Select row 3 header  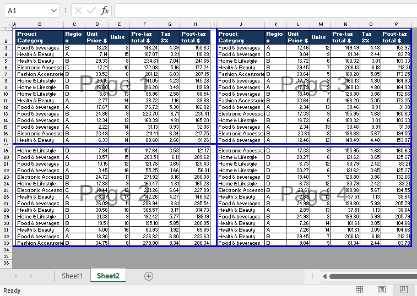coord(6,48)
